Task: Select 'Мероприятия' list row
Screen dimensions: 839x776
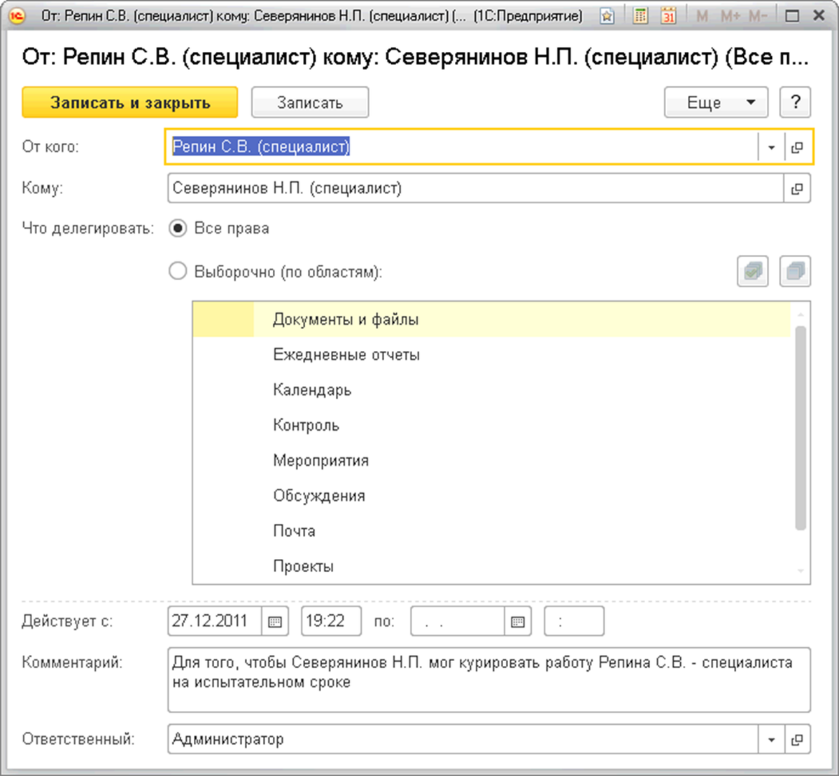Action: tap(491, 461)
